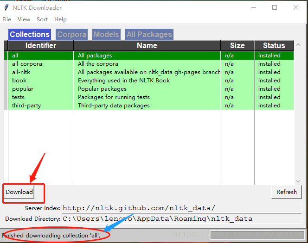Open the File menu
Image resolution: width=308 pixels, height=243 pixels.
click(6, 19)
